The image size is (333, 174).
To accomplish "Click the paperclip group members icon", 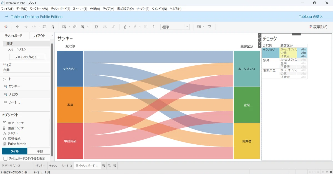I will tap(135, 27).
